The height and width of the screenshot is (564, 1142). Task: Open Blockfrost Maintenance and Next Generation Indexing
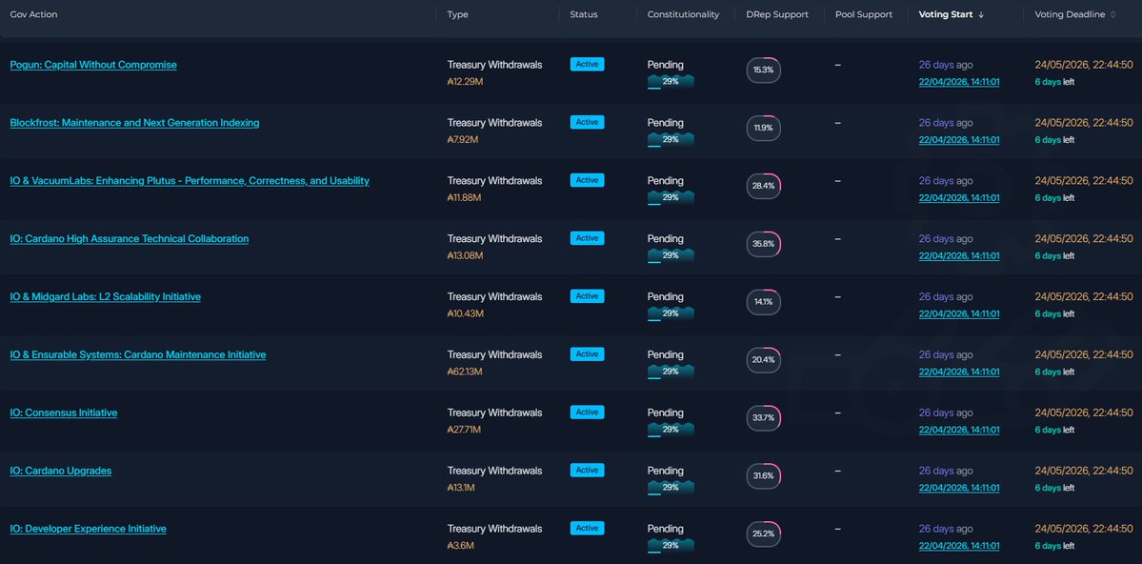[134, 122]
